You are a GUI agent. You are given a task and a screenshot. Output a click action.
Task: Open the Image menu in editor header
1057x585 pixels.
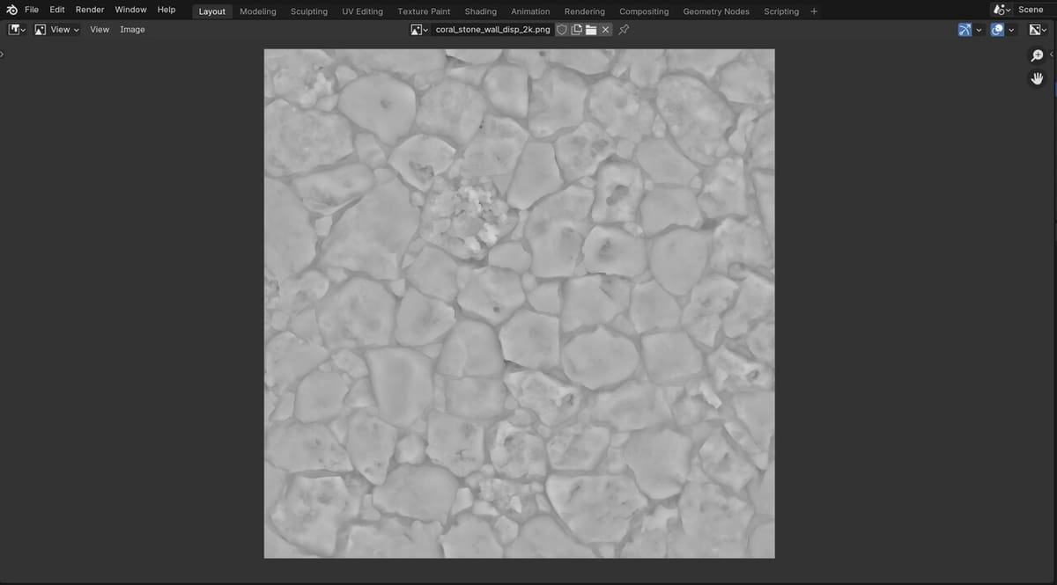[132, 29]
